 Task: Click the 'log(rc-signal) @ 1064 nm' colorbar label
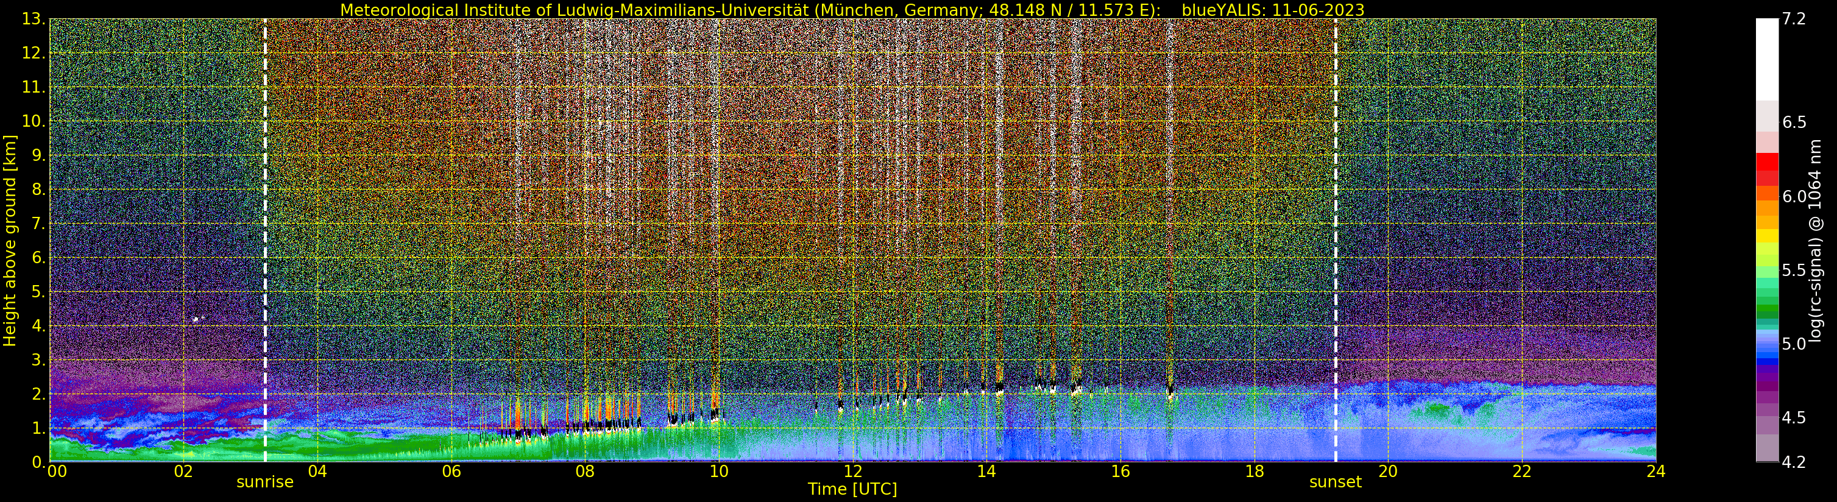click(x=1816, y=240)
